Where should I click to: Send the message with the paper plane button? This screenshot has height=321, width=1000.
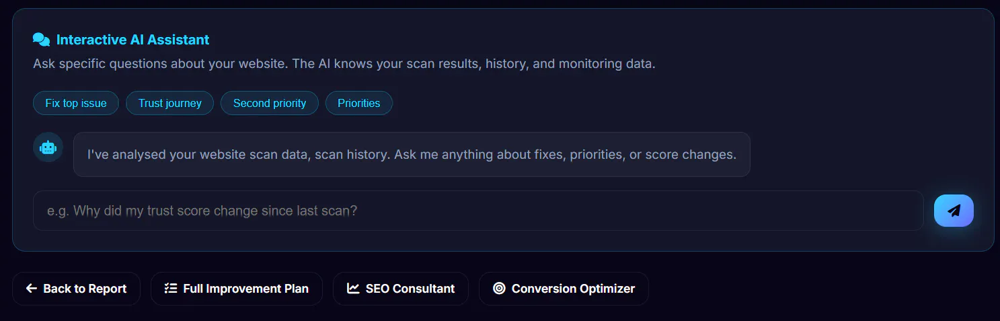tap(954, 211)
